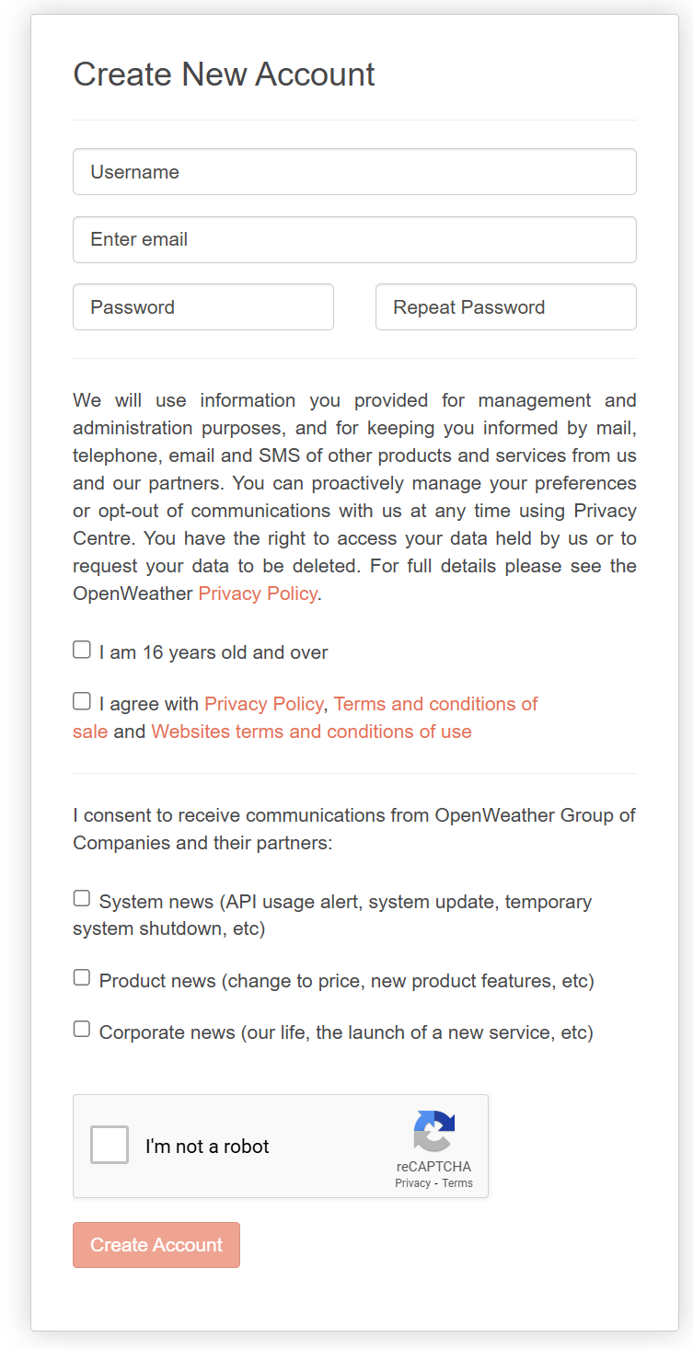The width and height of the screenshot is (693, 1349).
Task: Click the Password input field
Action: pos(202,307)
